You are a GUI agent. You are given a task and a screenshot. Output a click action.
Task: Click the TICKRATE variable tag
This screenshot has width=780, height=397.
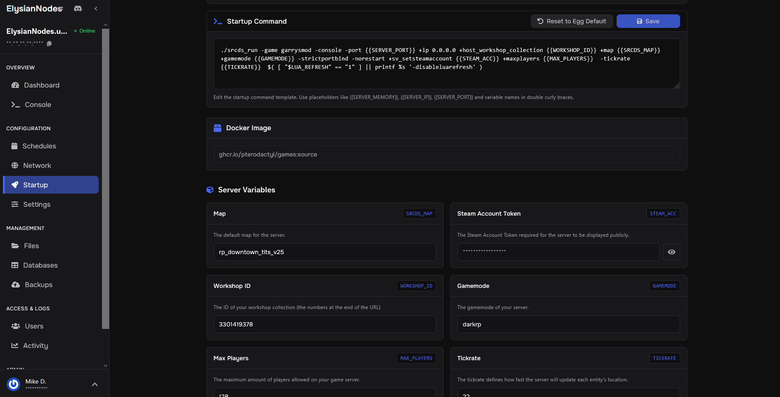664,358
